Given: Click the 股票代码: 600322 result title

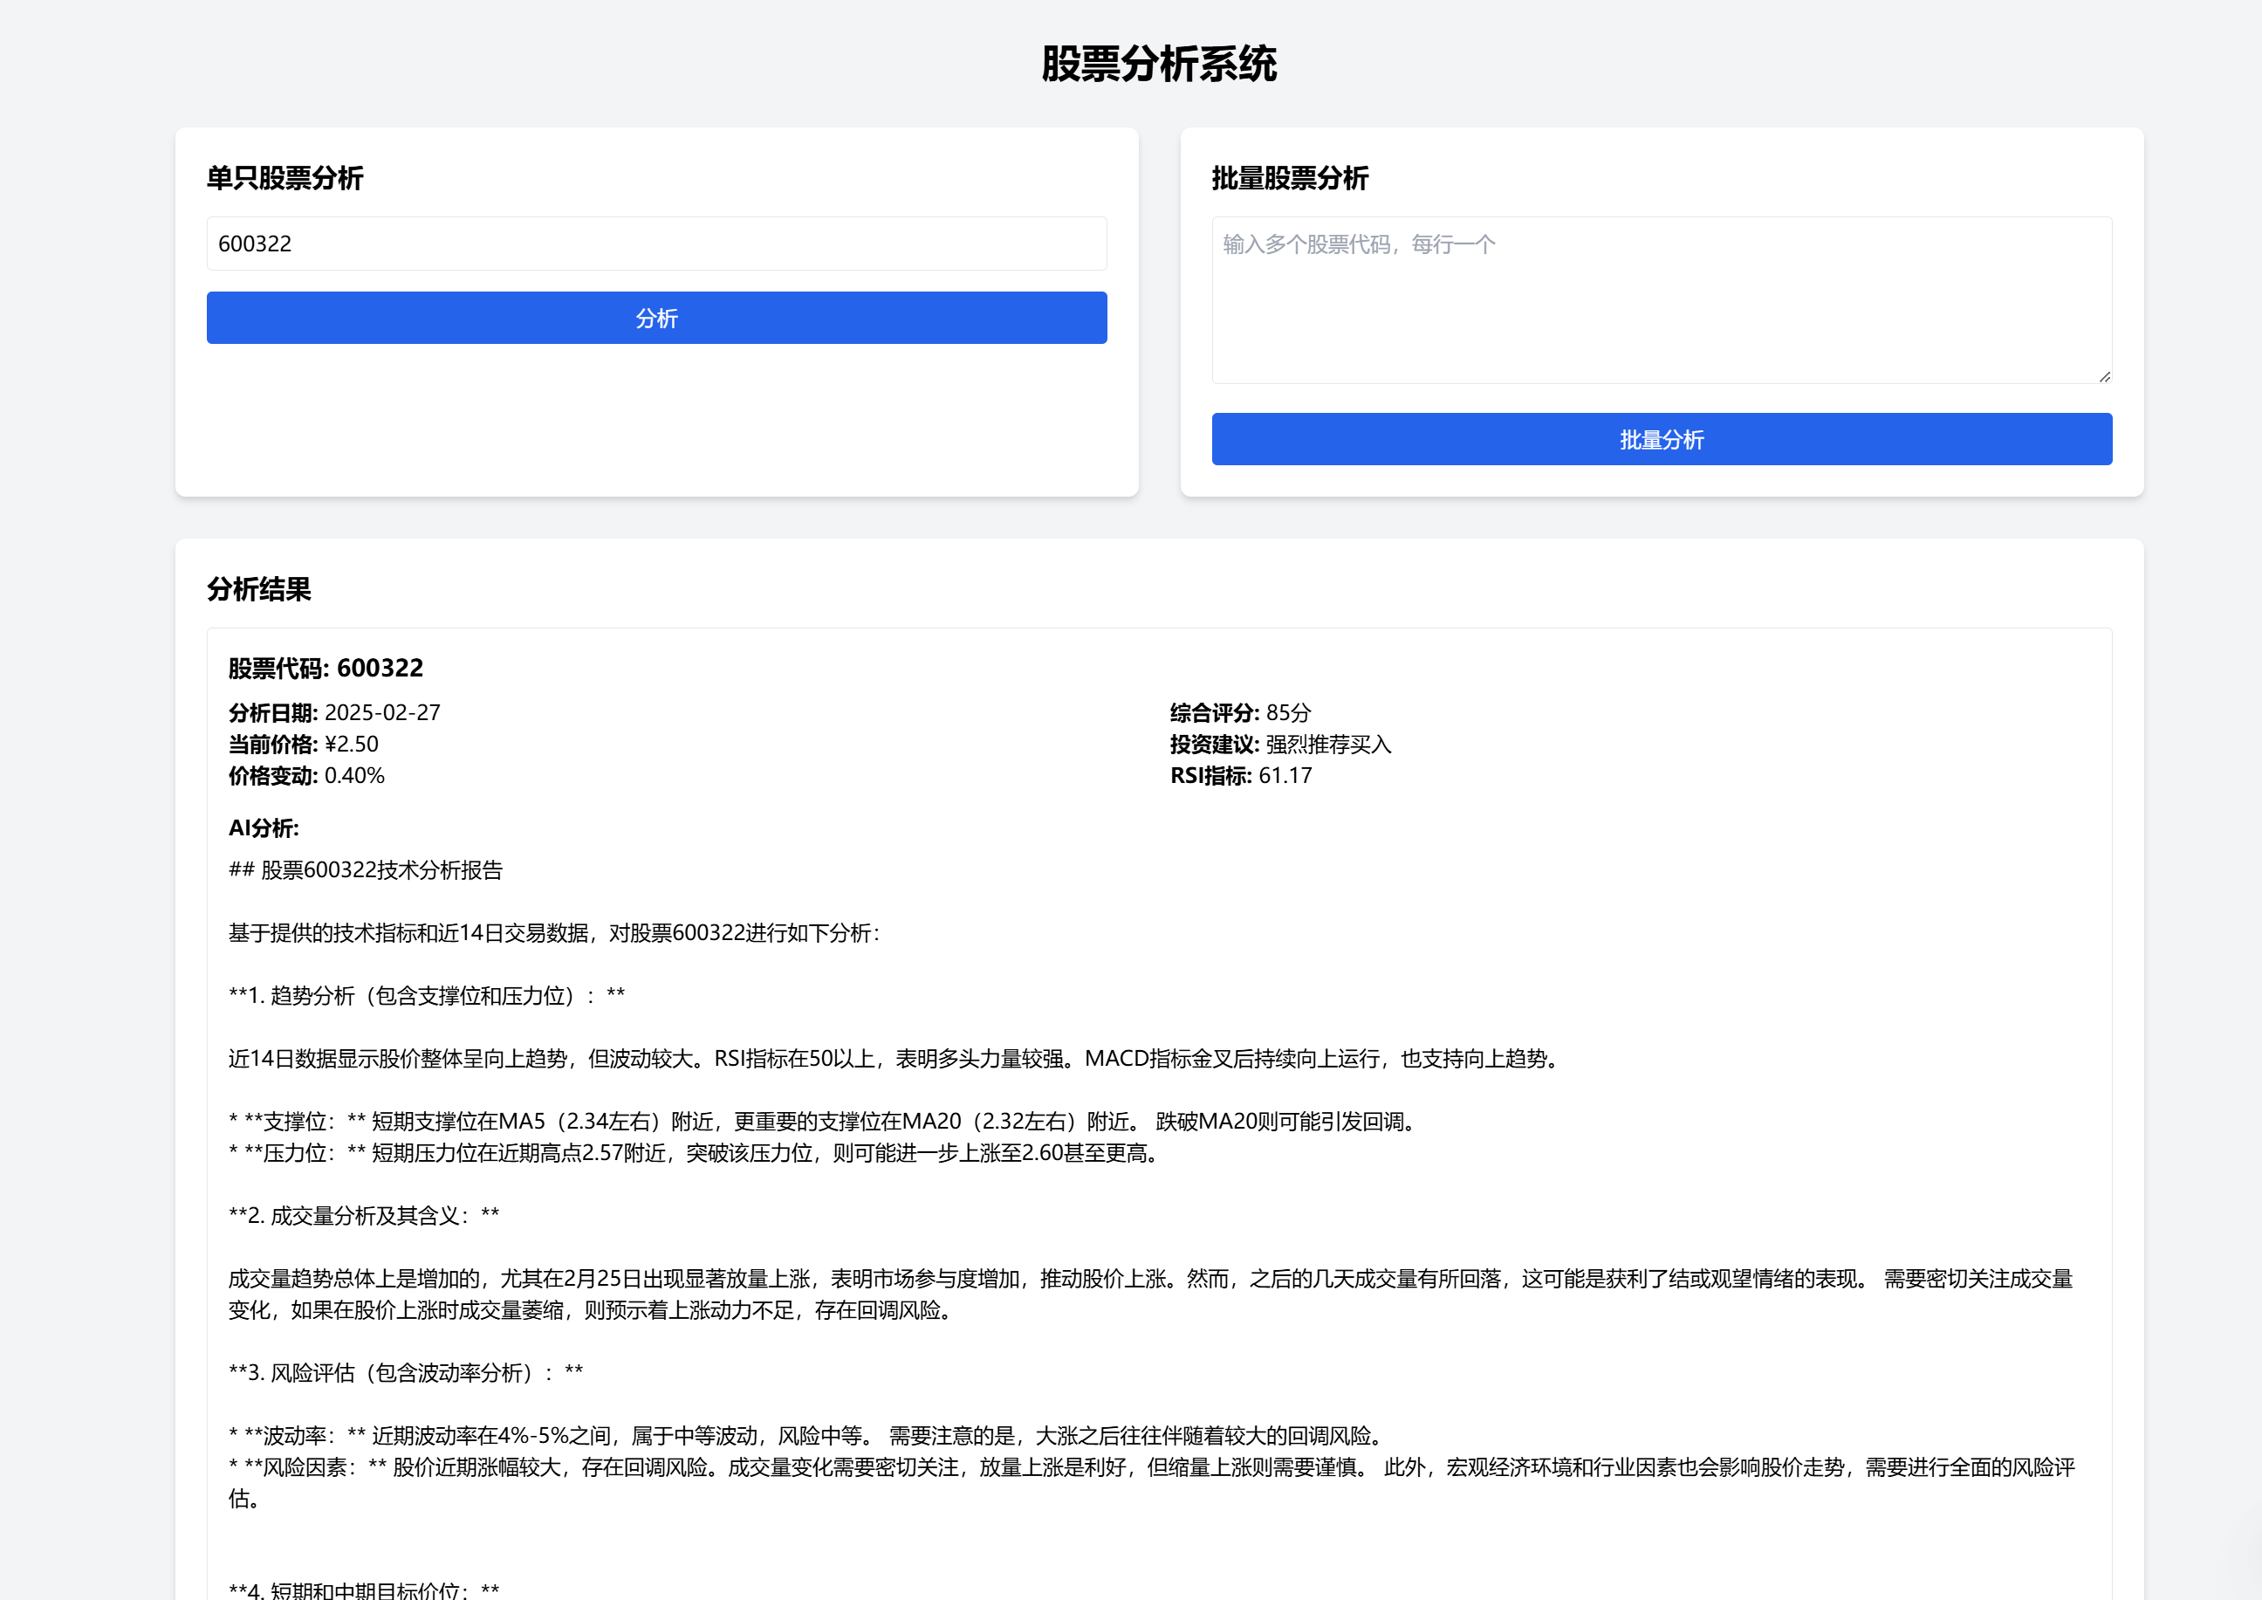Looking at the screenshot, I should tap(326, 668).
